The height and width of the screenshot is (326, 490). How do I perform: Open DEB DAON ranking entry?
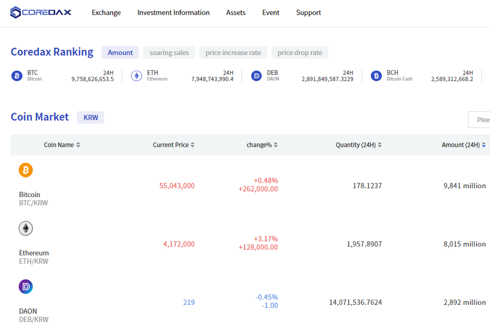pos(302,75)
